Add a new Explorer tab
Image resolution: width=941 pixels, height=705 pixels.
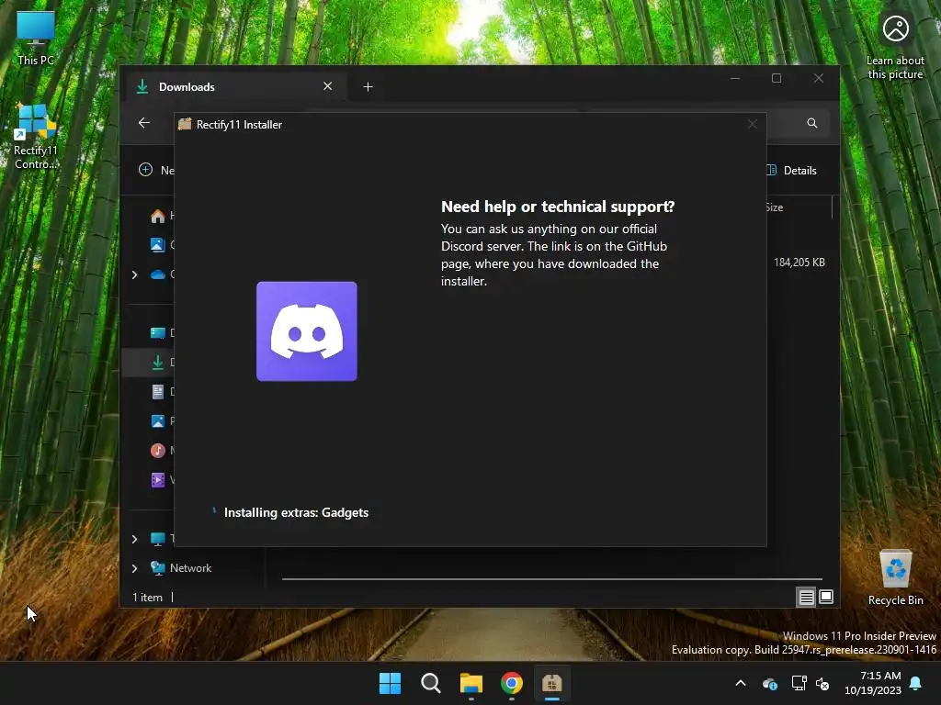point(368,87)
